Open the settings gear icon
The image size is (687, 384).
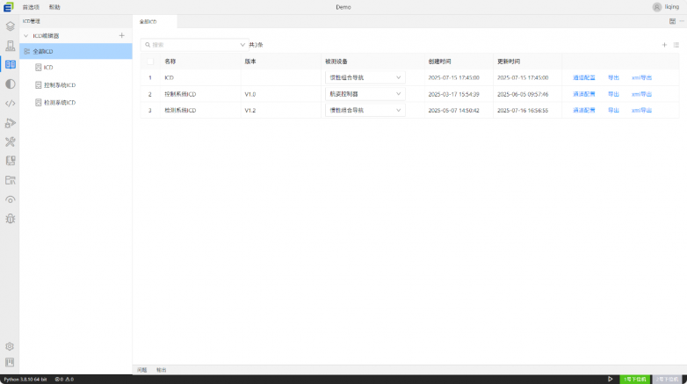coord(10,346)
